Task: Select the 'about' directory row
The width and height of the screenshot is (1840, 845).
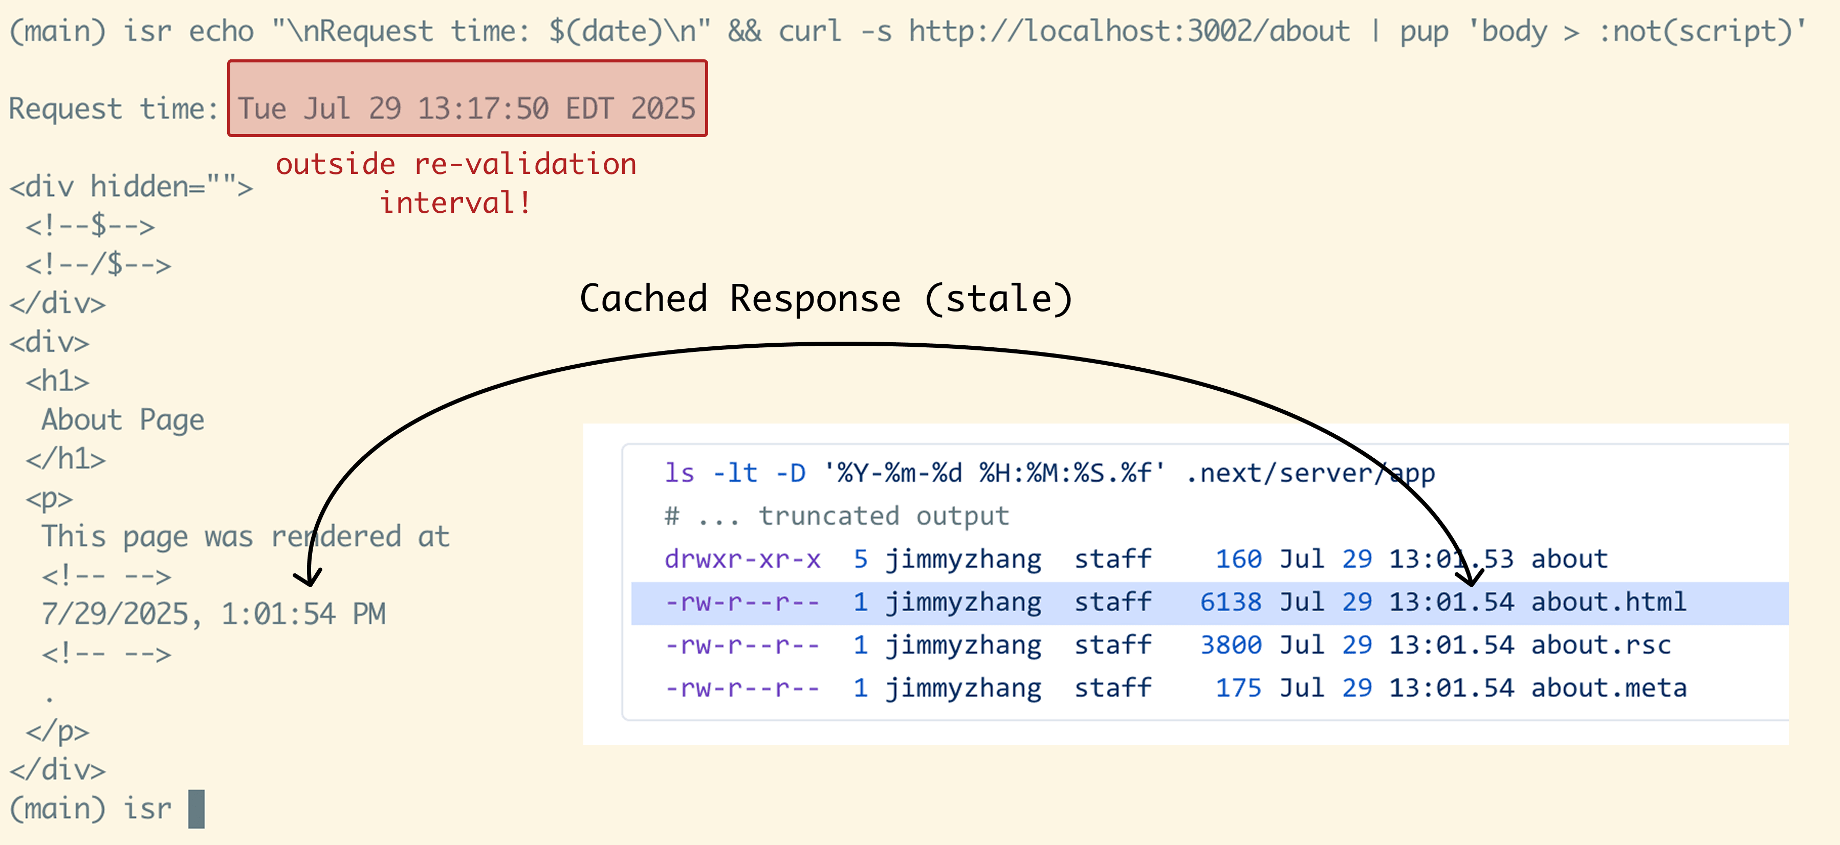Action: pos(1136,559)
